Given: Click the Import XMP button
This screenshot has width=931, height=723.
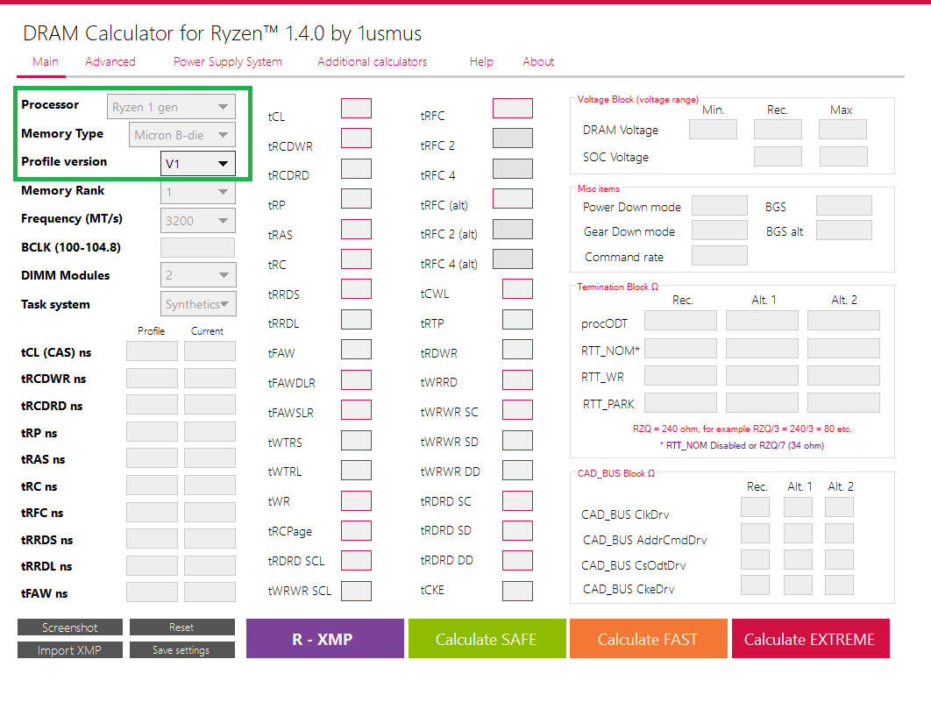Looking at the screenshot, I should [x=70, y=650].
